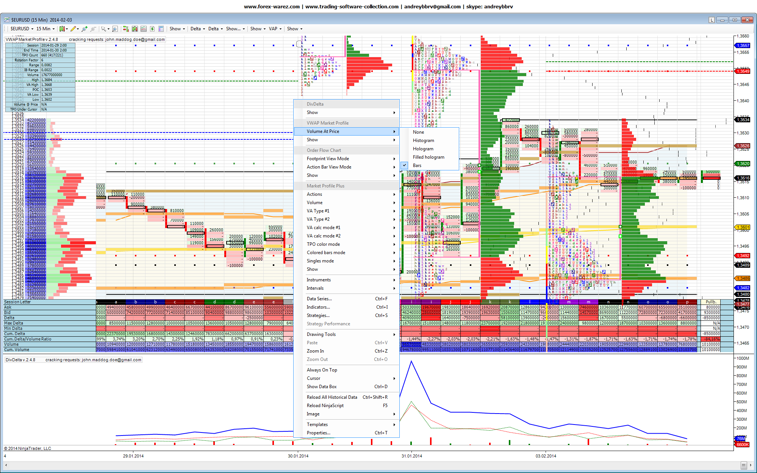This screenshot has height=473, width=757.
Task: Click Properties... menu entry
Action: pyautogui.click(x=318, y=433)
